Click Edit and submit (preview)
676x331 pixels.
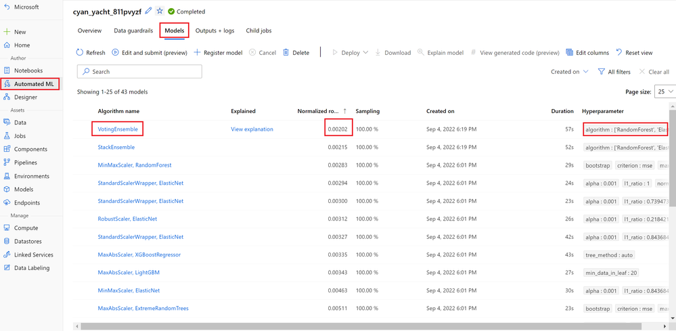pos(150,53)
